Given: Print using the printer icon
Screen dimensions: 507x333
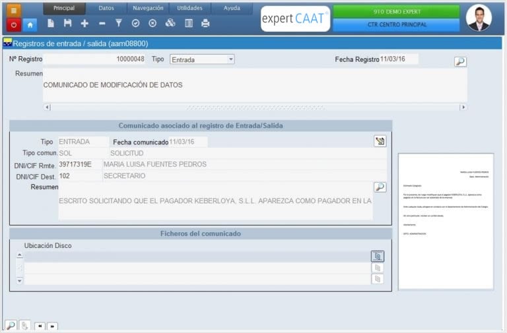Looking at the screenshot, I should click(x=205, y=23).
